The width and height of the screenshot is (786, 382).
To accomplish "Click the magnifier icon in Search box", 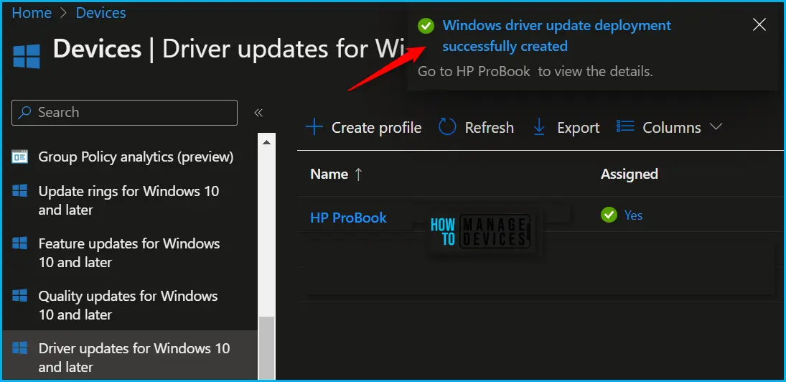I will (24, 112).
